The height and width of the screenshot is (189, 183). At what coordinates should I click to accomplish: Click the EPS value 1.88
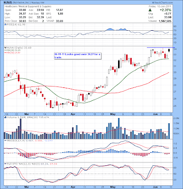pos(61,14)
